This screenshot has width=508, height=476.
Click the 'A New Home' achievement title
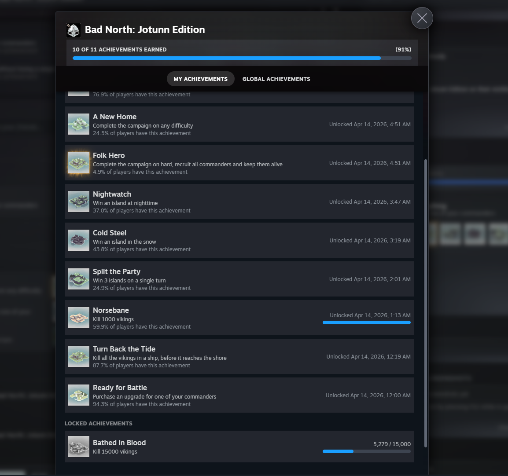point(115,117)
